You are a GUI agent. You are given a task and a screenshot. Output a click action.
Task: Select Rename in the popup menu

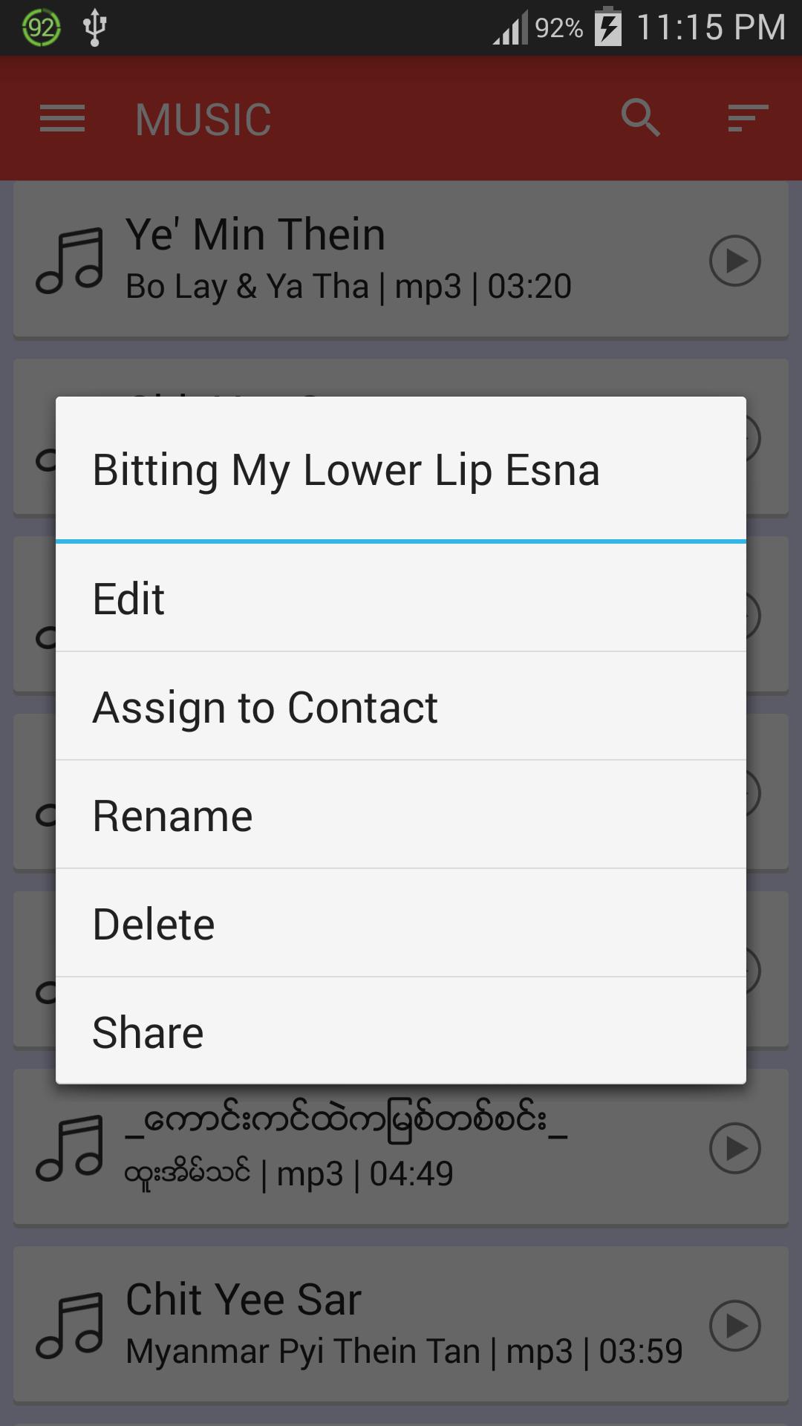pos(401,814)
